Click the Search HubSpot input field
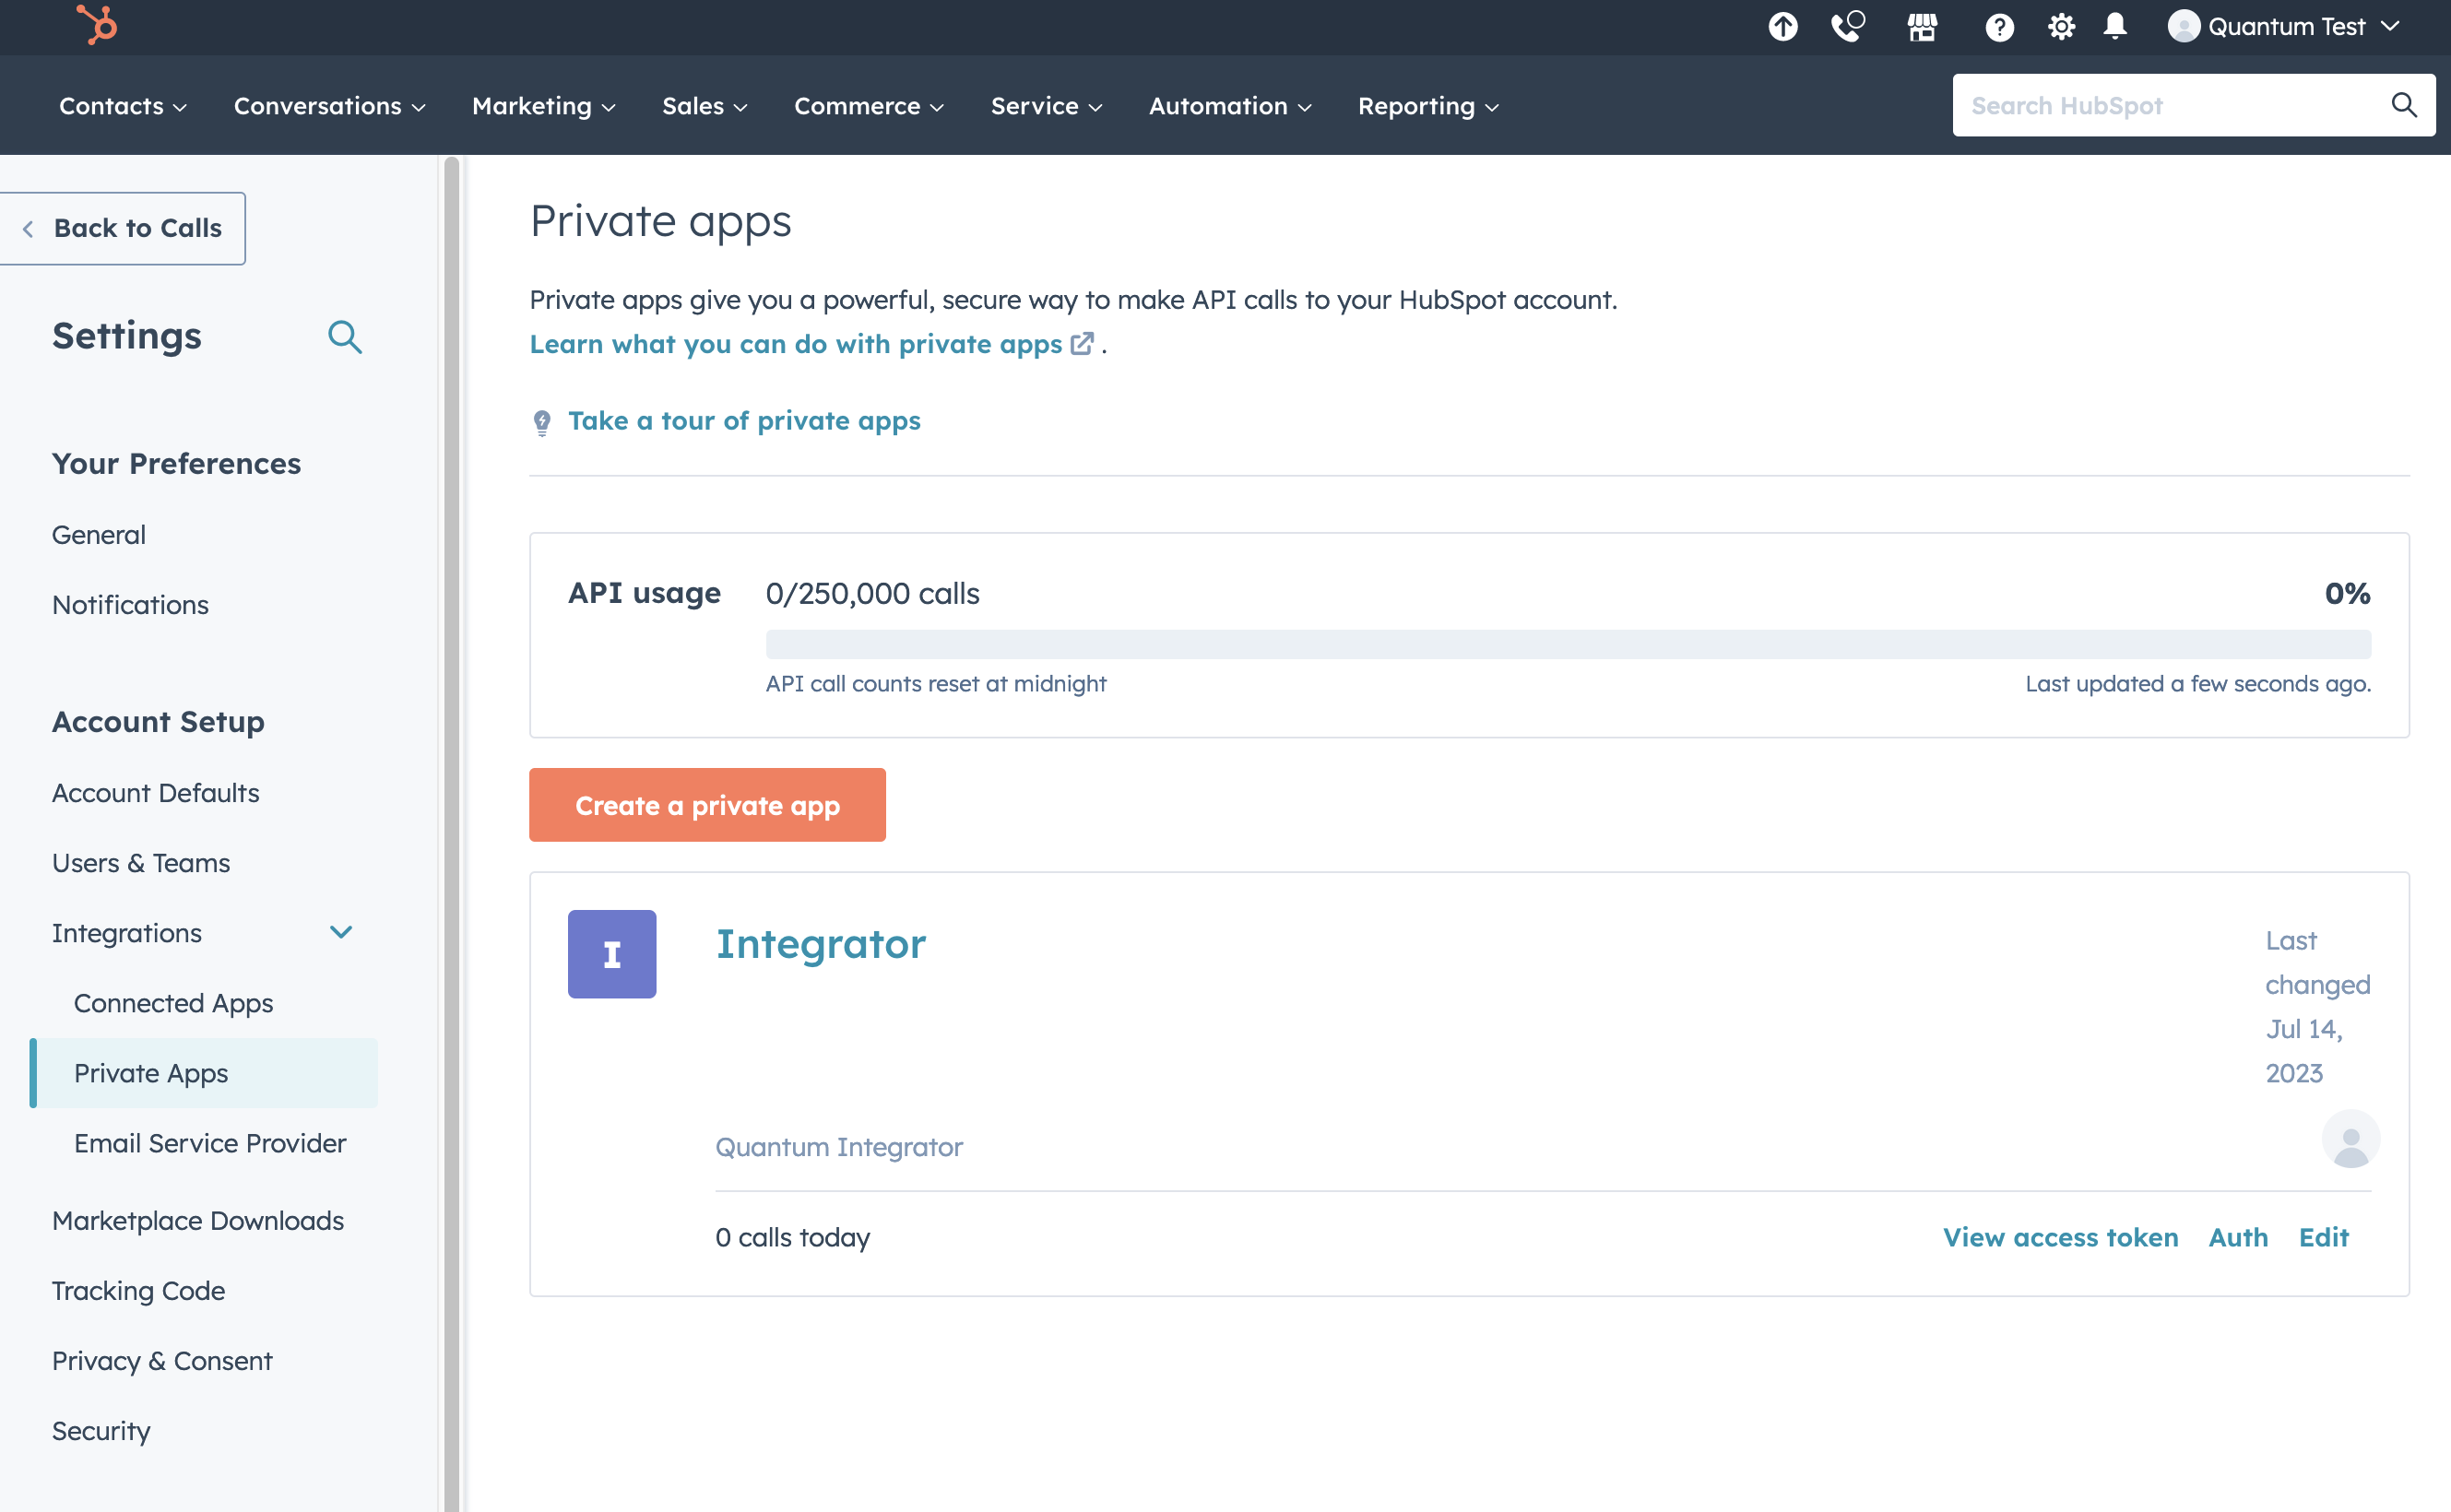Viewport: 2451px width, 1512px height. (x=2170, y=106)
